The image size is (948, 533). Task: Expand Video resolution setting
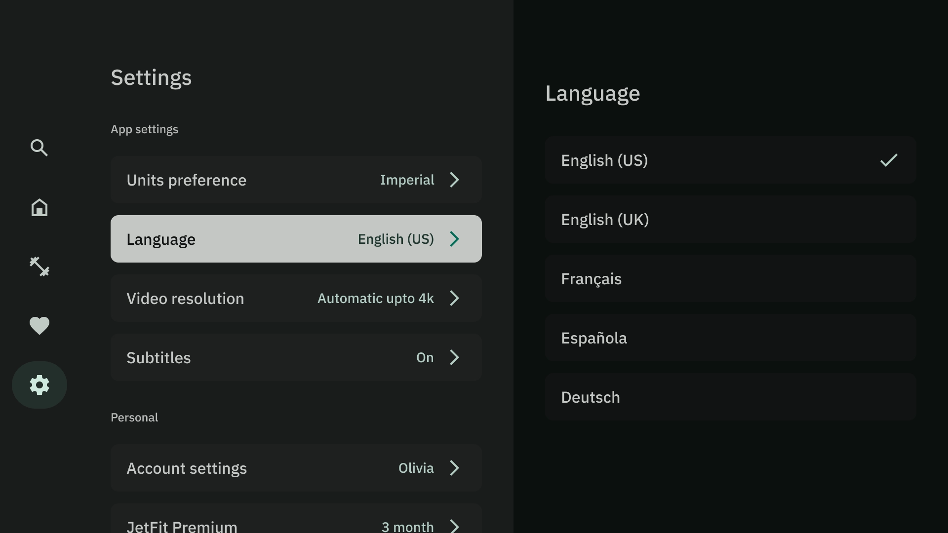pos(456,298)
